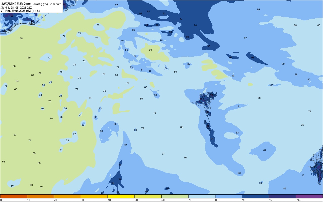This screenshot has width=323, height=202.
Task: Click the light blue 70–80 legend swatch
Action: point(202,196)
